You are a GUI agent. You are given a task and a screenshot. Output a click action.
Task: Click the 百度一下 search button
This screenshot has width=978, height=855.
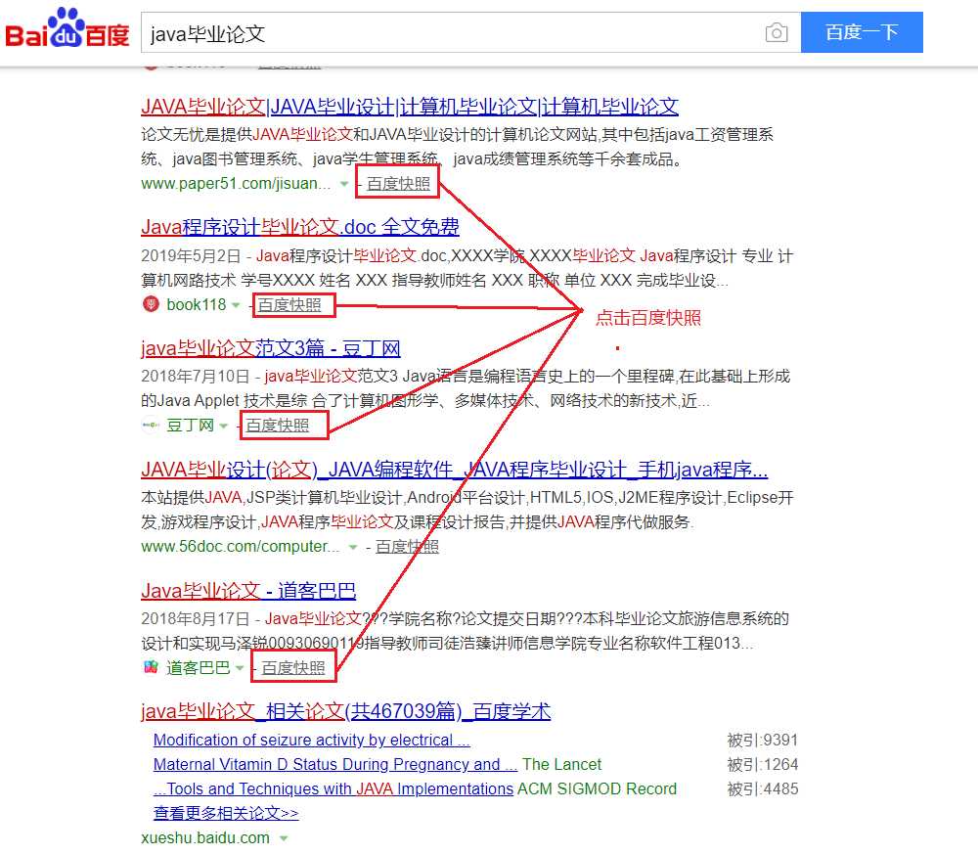(862, 32)
